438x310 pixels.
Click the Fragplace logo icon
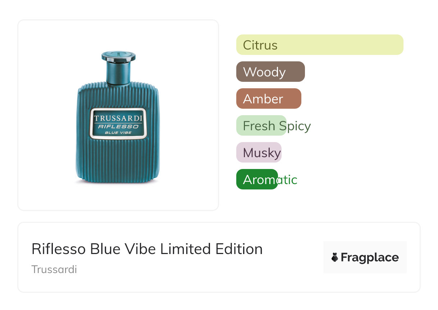(x=335, y=257)
